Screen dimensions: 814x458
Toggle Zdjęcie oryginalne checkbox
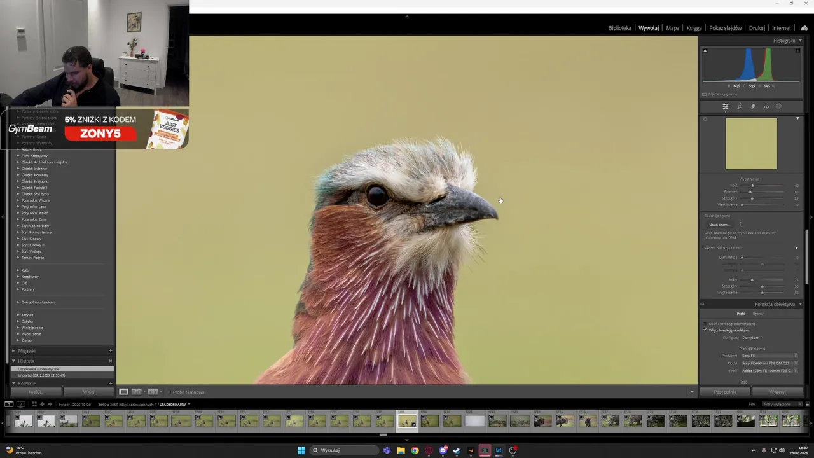click(704, 94)
